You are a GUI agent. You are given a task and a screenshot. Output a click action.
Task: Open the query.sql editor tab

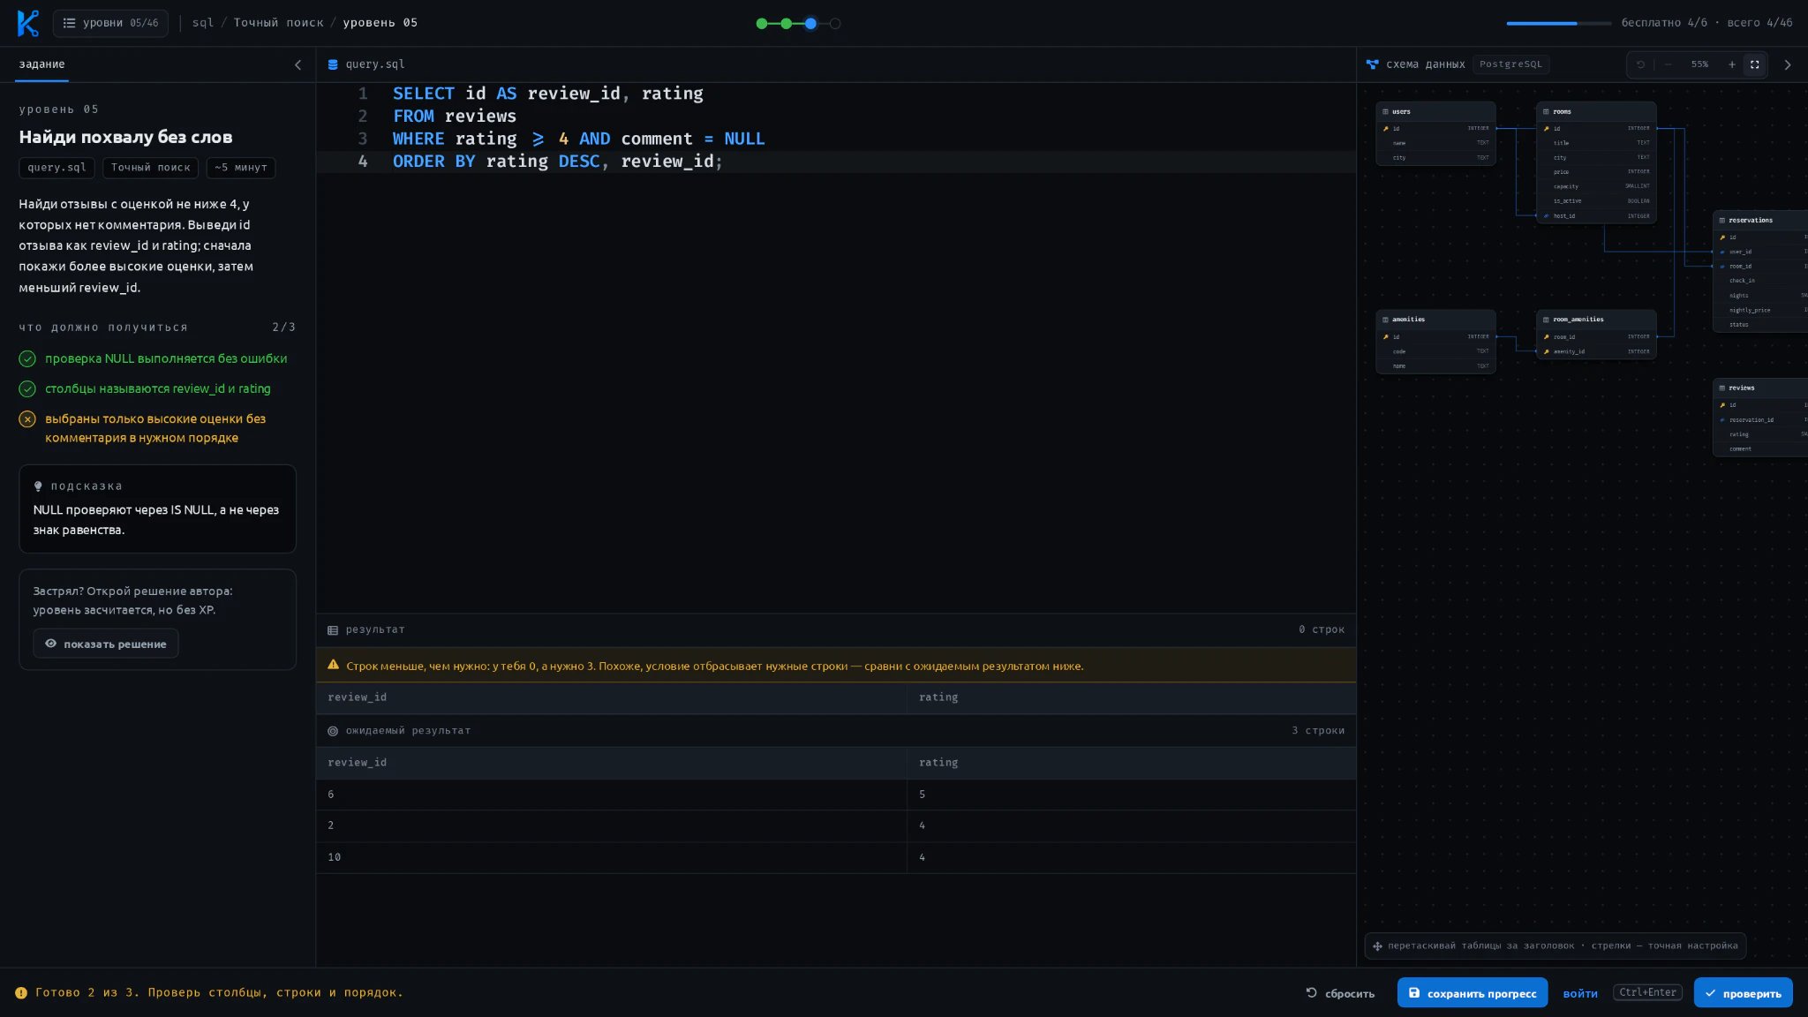[x=365, y=64]
